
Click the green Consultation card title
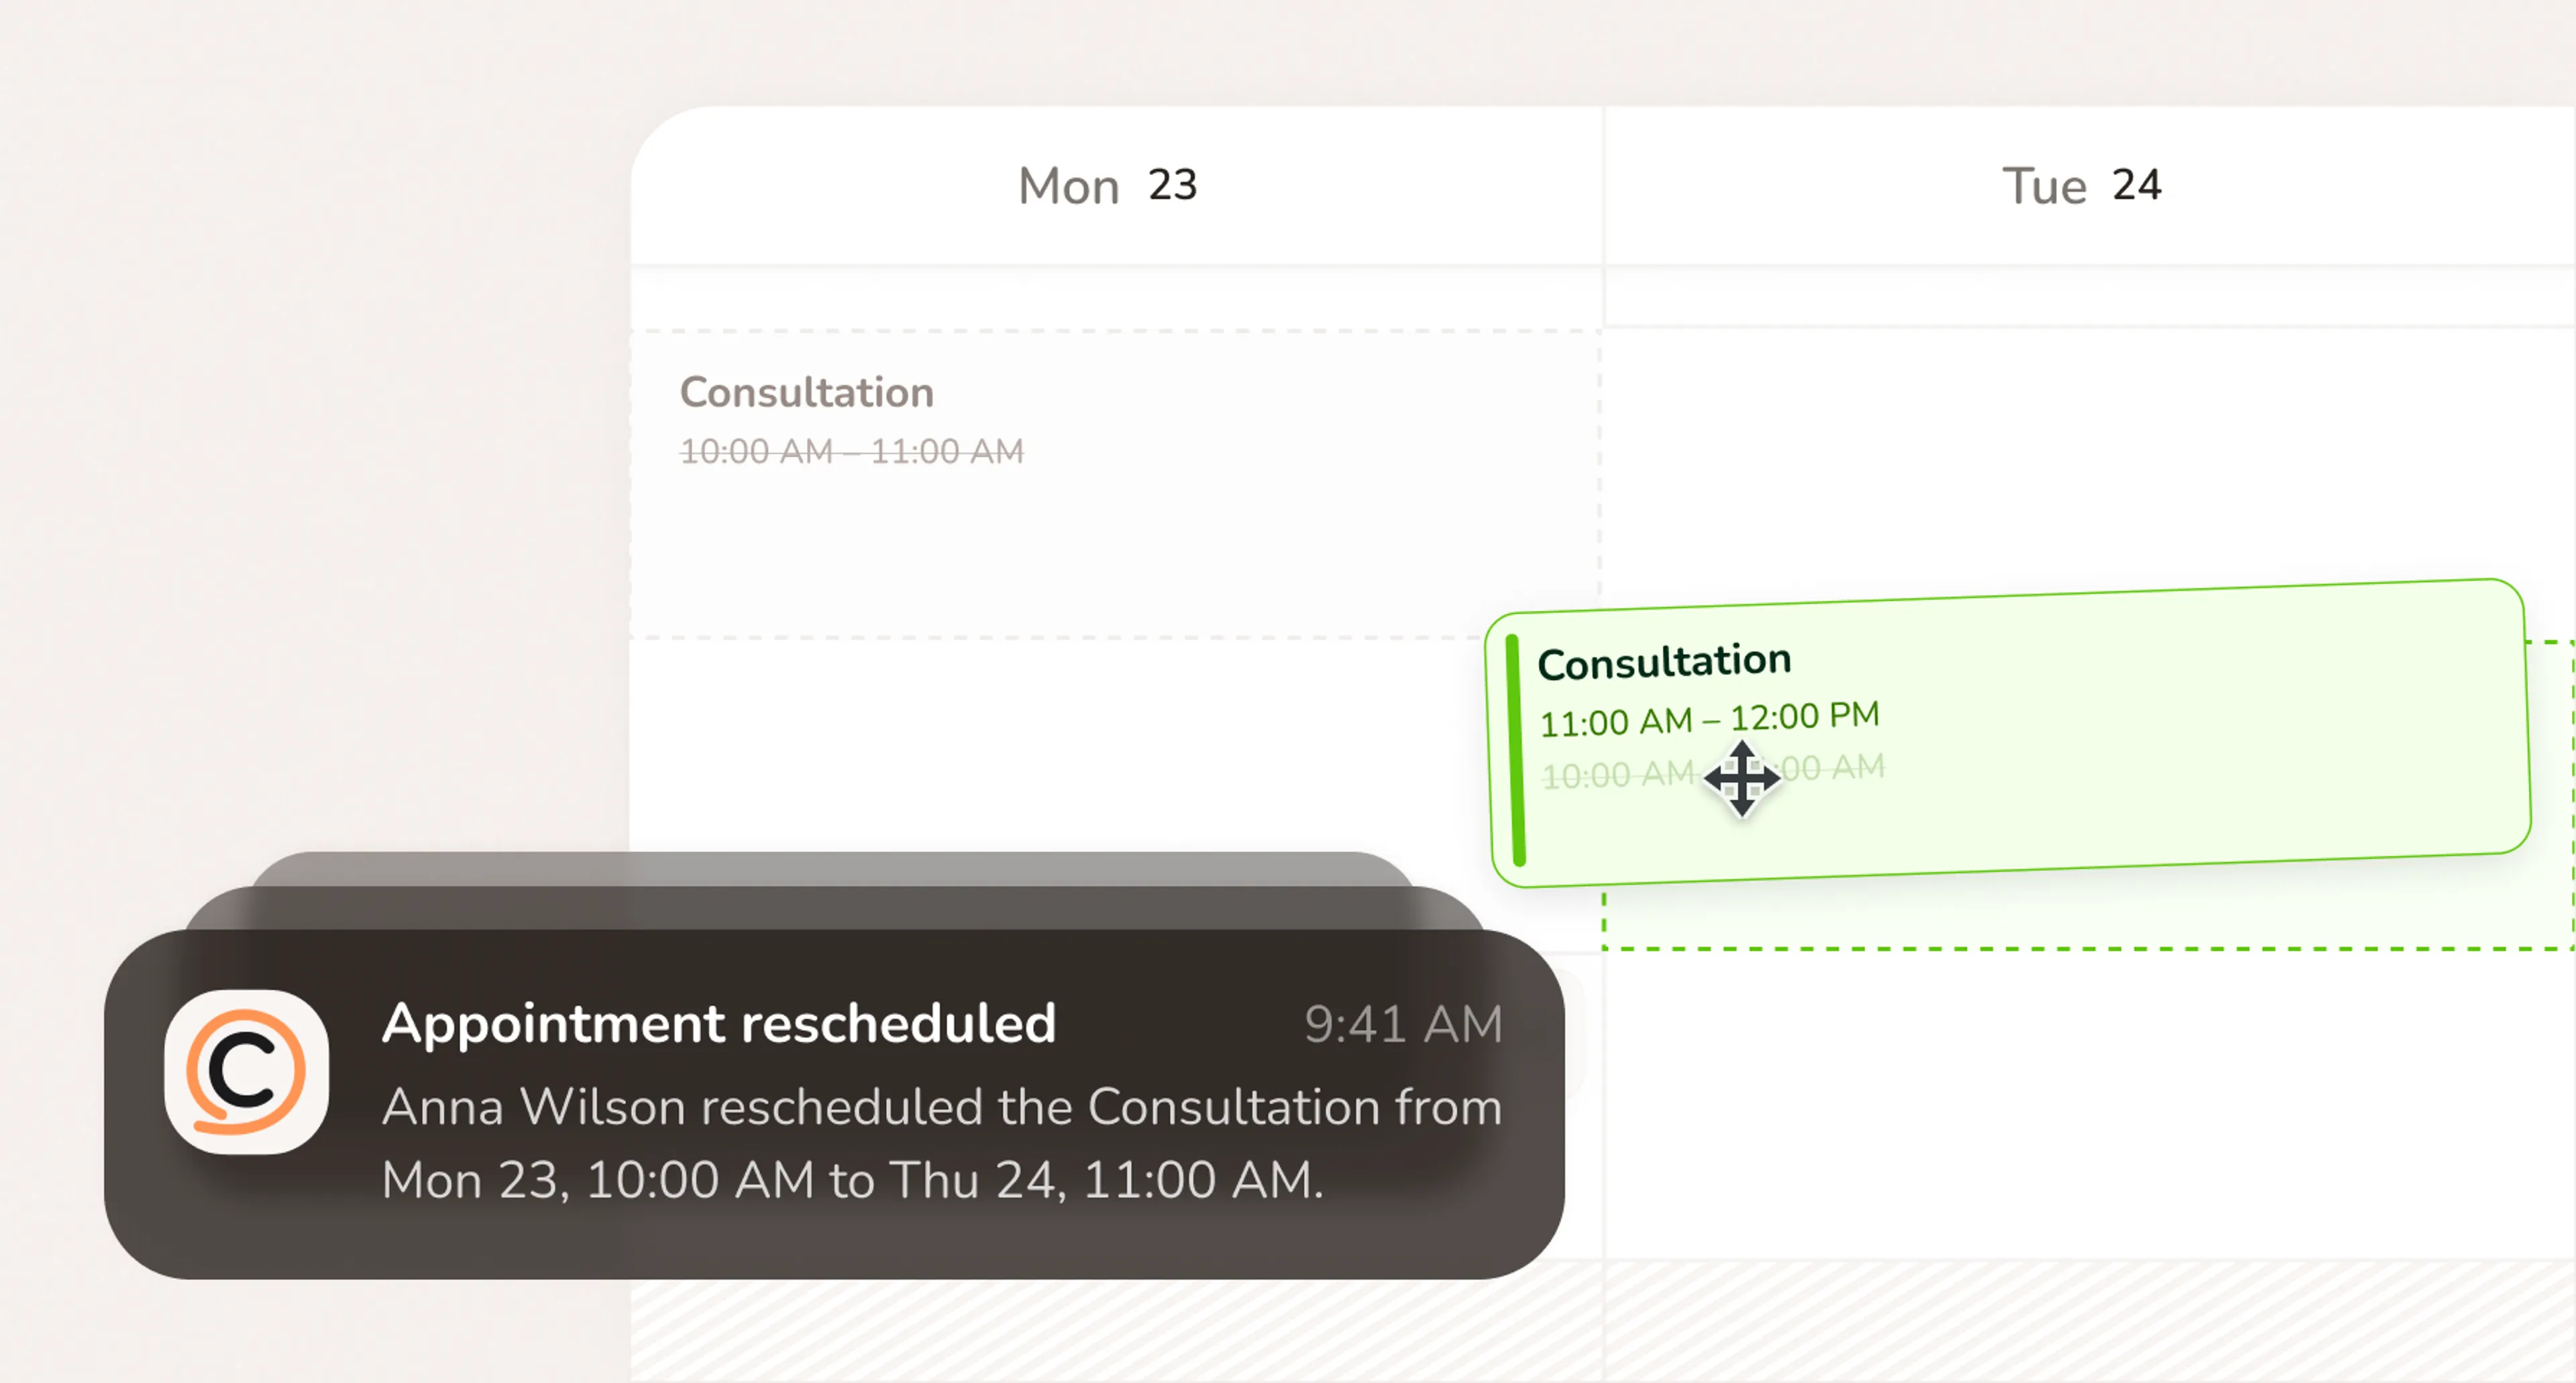tap(1664, 662)
